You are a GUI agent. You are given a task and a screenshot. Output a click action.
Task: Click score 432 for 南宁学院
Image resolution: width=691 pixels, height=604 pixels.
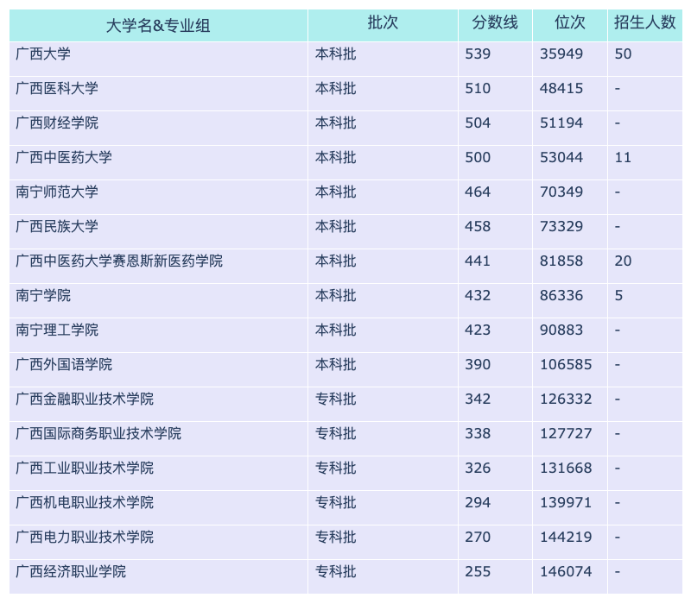point(478,295)
